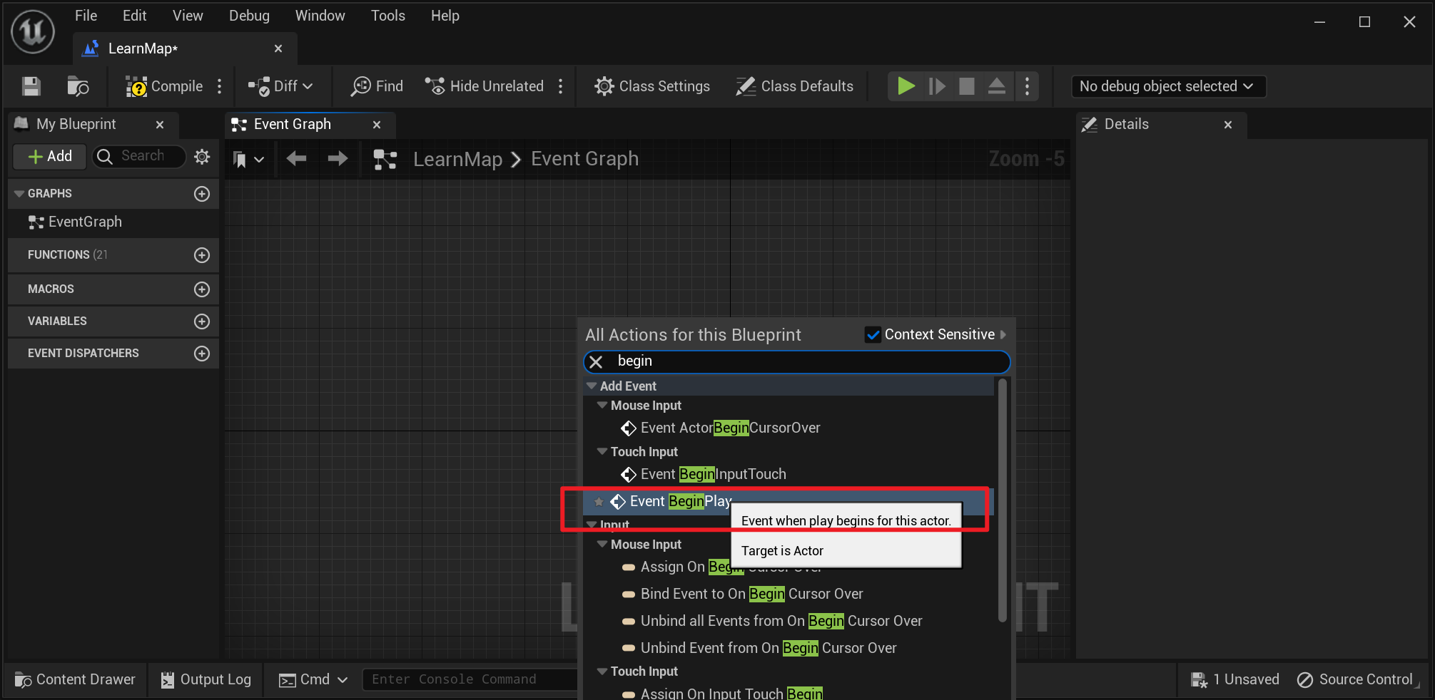The image size is (1435, 700).
Task: Click the Skip frame button
Action: pyautogui.click(x=937, y=86)
